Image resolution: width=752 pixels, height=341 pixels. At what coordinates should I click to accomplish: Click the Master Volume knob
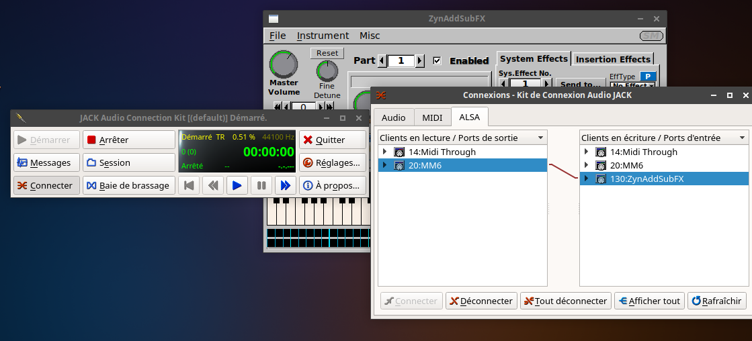pyautogui.click(x=284, y=64)
